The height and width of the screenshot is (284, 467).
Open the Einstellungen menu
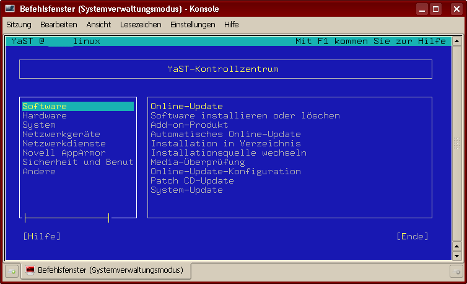coord(193,24)
